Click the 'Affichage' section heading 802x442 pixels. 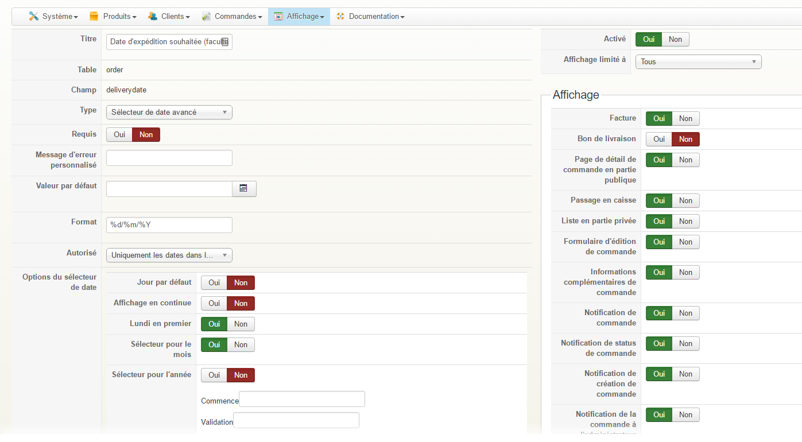576,95
